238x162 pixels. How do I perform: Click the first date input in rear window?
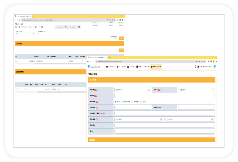point(61,27)
